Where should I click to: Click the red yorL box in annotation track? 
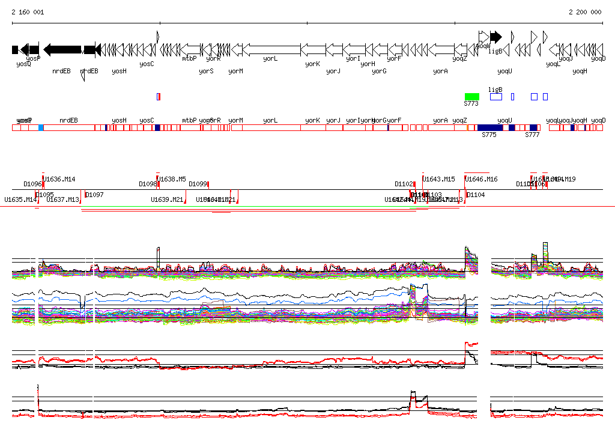pos(272,127)
